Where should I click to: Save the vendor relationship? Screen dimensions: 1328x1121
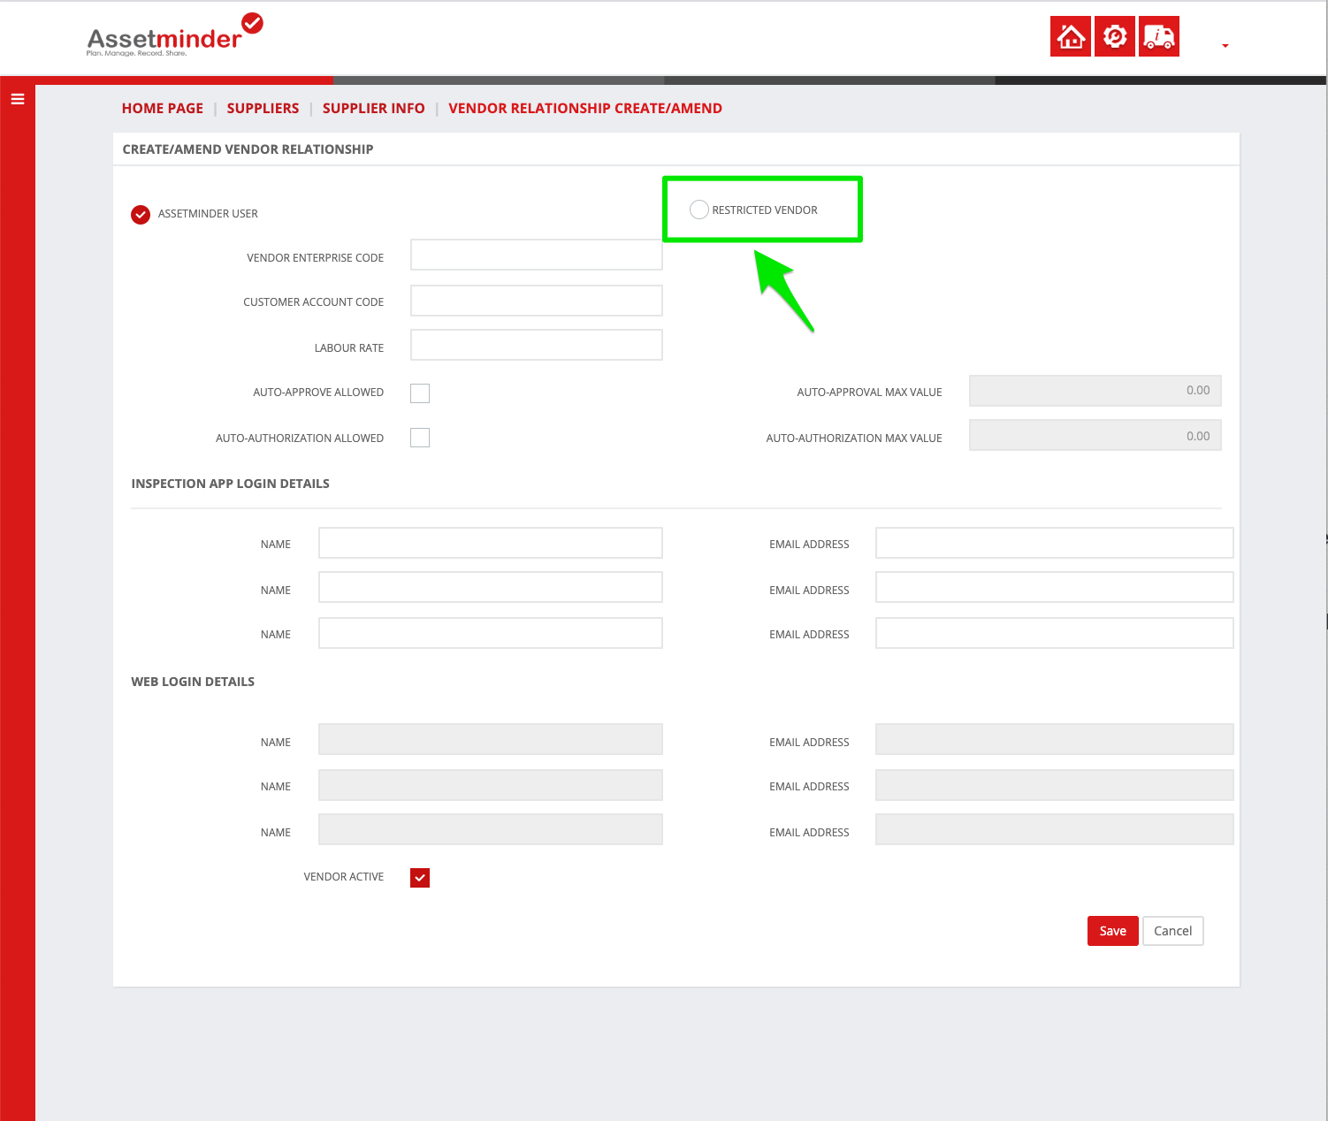(1112, 931)
